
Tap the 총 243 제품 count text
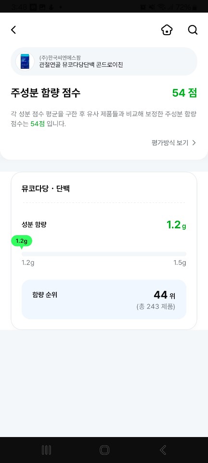(156, 307)
